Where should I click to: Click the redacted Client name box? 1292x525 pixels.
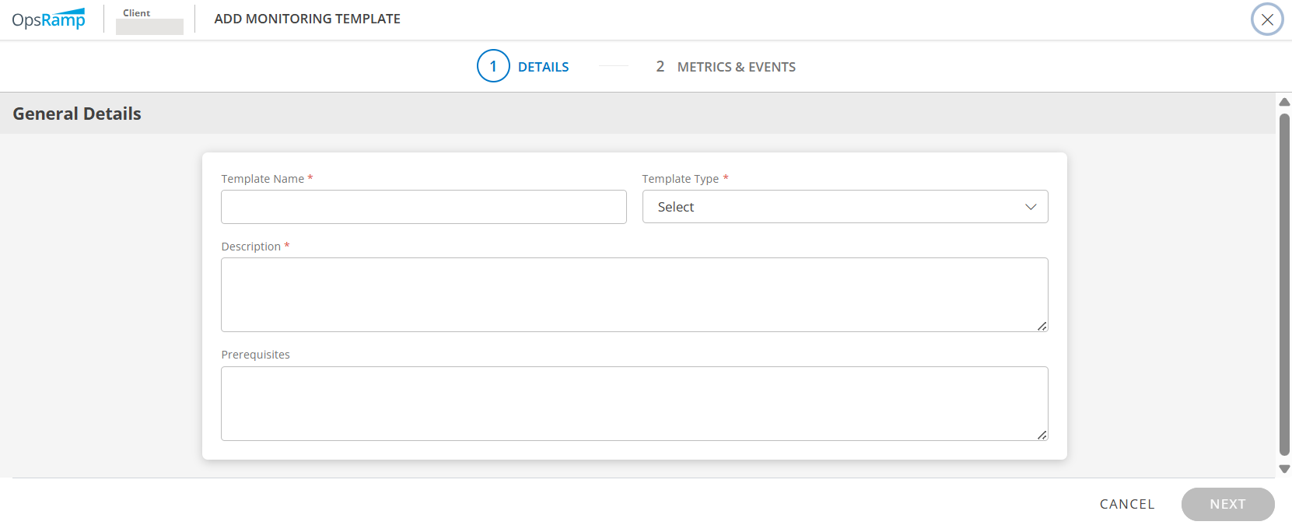[149, 26]
